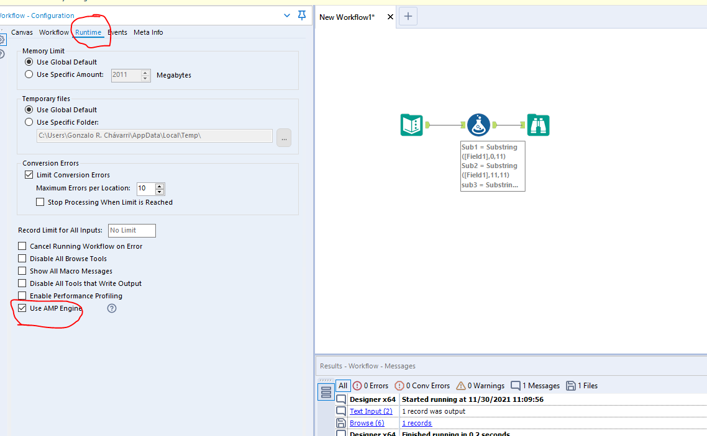Viewport: 707px width, 436px height.
Task: Enable Disable All Browse Tools checkbox
Action: [x=22, y=259]
